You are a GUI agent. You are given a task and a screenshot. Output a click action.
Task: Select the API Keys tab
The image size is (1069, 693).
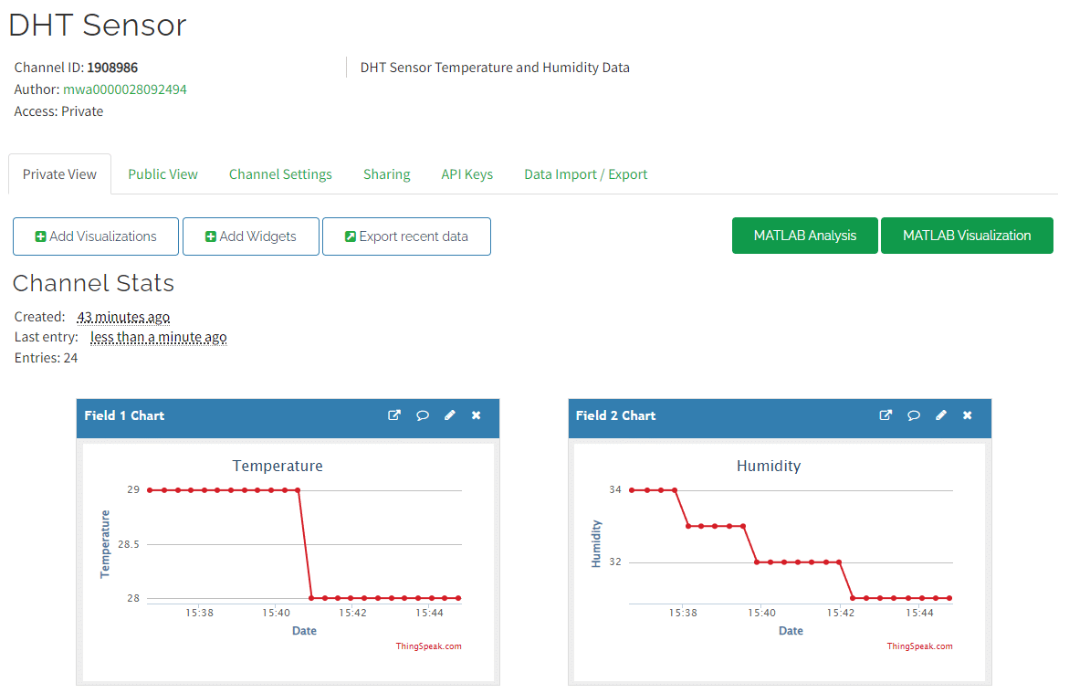[x=466, y=173]
